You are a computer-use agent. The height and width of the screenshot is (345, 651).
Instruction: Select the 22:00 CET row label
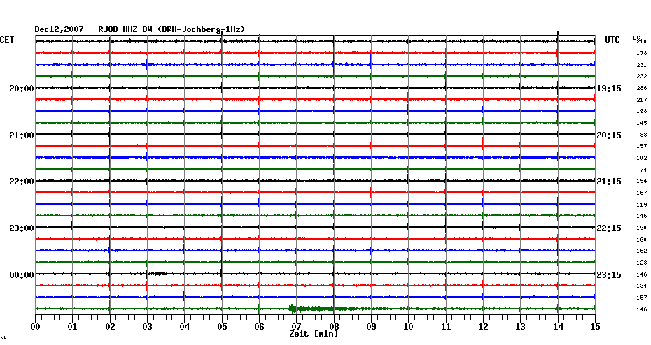tap(22, 182)
